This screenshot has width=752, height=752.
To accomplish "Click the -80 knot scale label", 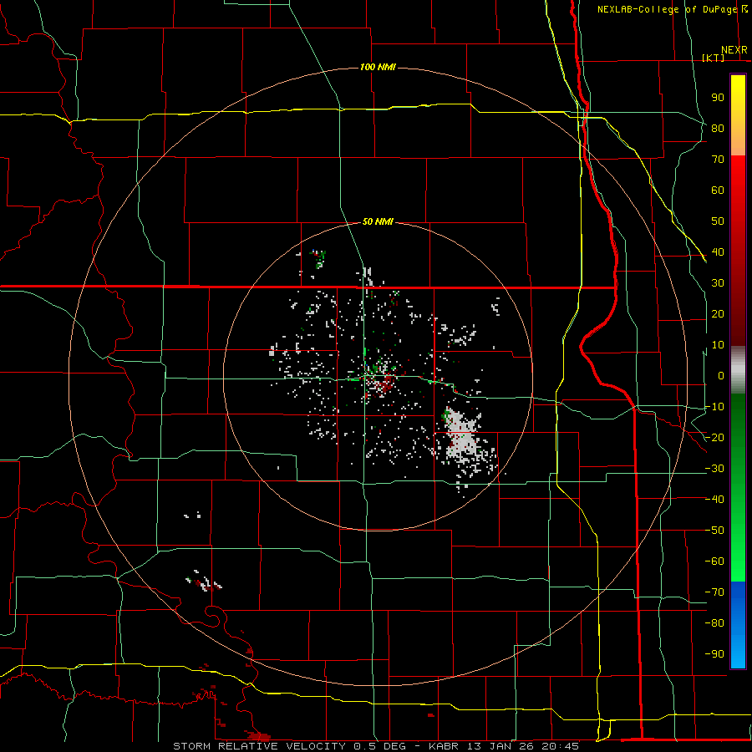I will coord(714,623).
